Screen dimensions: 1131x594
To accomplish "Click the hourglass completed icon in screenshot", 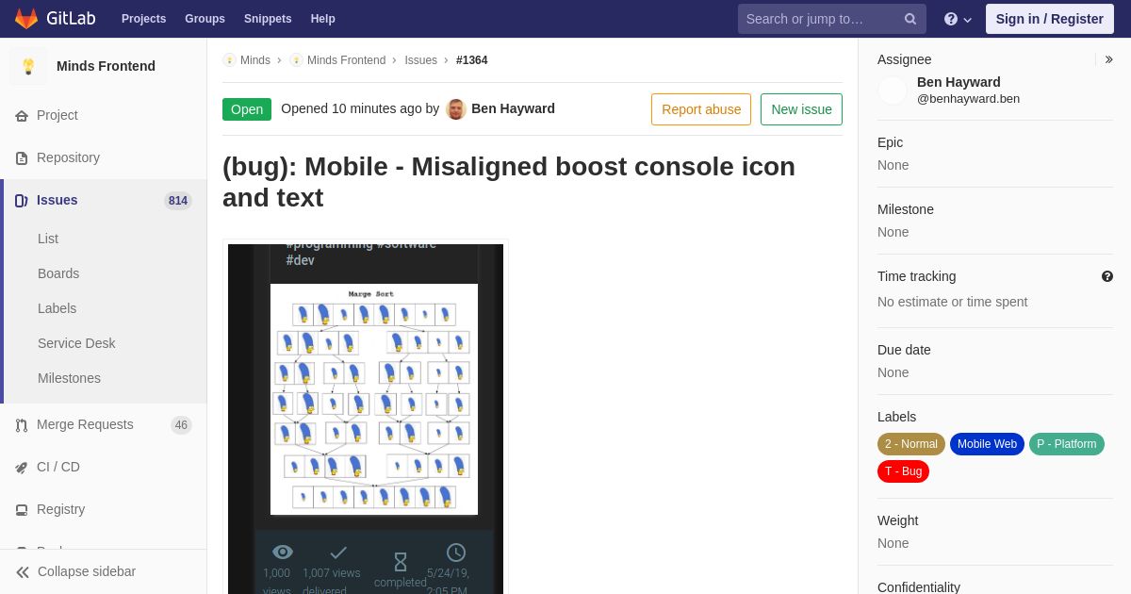I will pyautogui.click(x=401, y=562).
